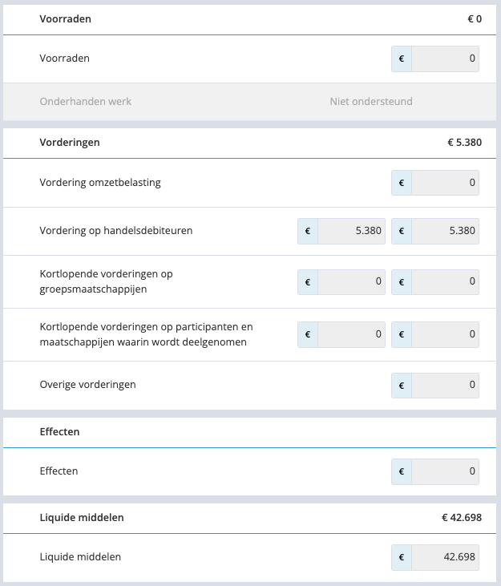This screenshot has height=586, width=501.
Task: Click euro icon of second handelsdebiteuren field
Action: click(402, 231)
